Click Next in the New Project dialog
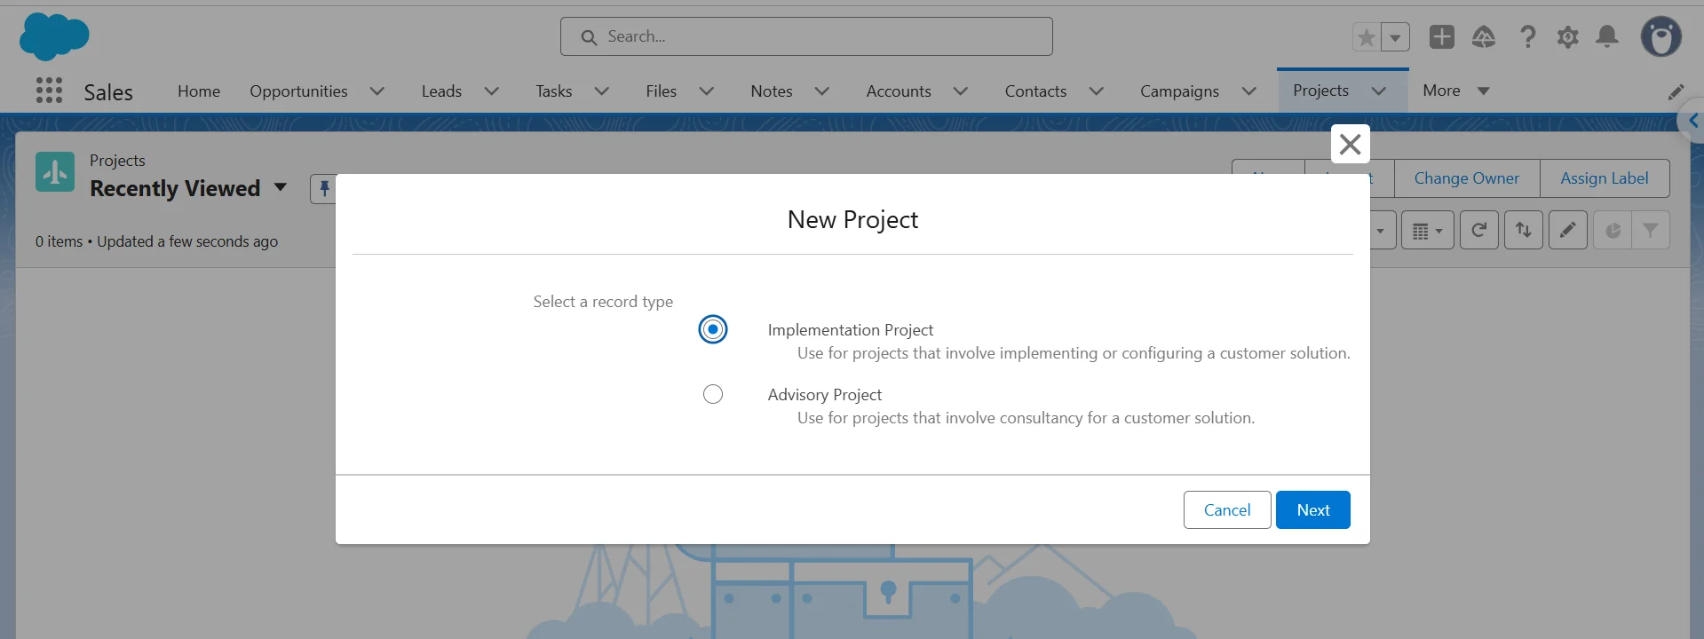This screenshot has width=1704, height=639. (x=1313, y=510)
